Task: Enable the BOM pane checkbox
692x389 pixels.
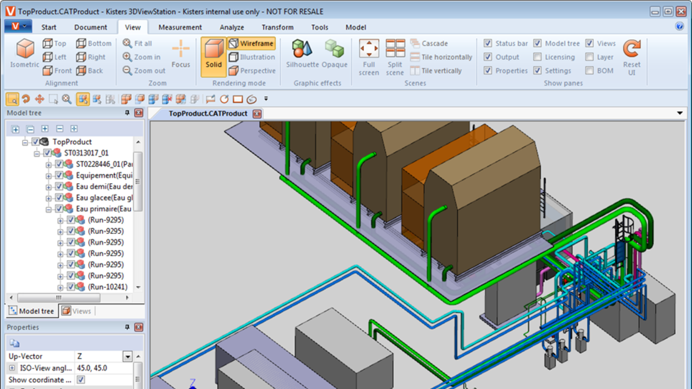Action: [589, 71]
